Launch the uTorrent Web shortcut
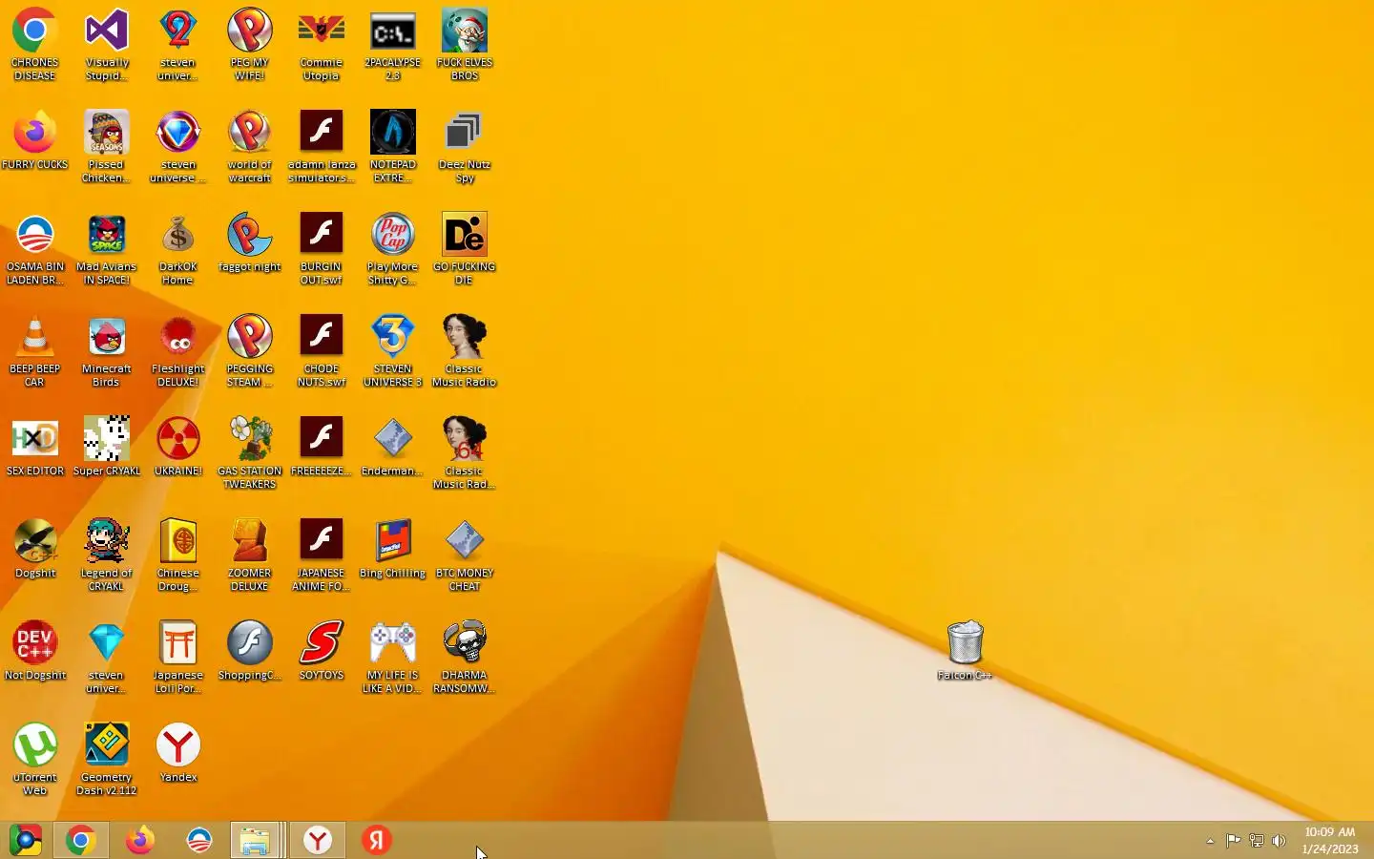Screen dimensions: 1374x859 click(34, 759)
